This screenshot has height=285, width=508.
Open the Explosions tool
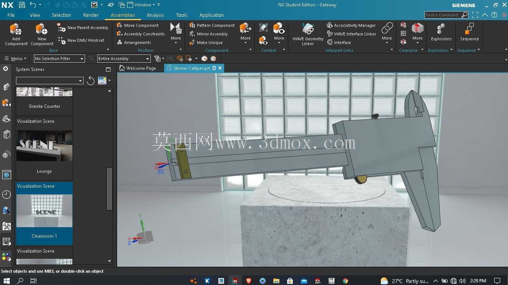point(441,32)
